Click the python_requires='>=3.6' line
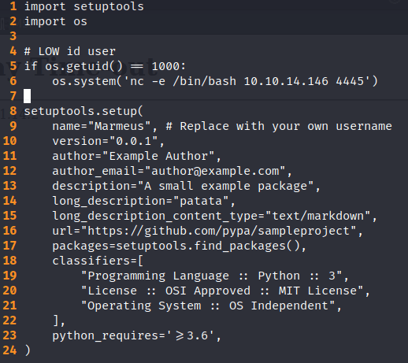 [x=136, y=335]
